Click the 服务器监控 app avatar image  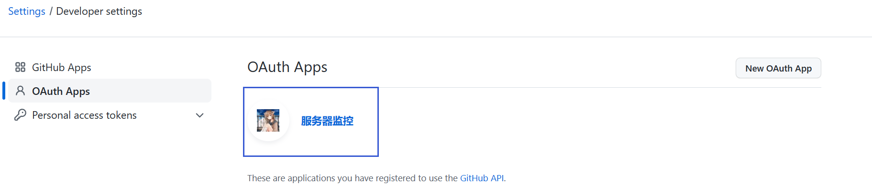pyautogui.click(x=268, y=121)
